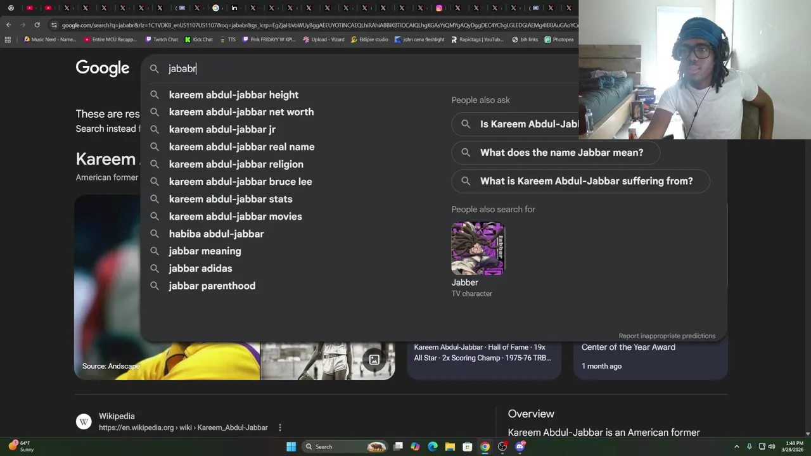Open the Wikipedia result link

click(x=183, y=427)
